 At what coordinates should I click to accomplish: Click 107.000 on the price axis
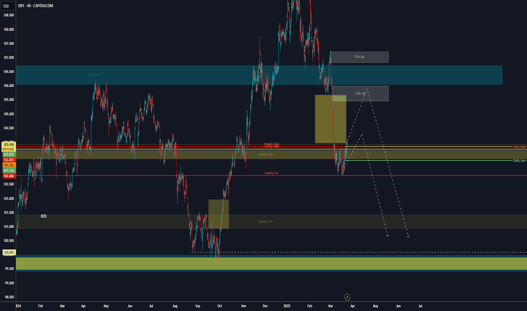[x=8, y=58]
